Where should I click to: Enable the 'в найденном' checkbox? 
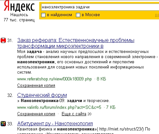pos(43,15)
